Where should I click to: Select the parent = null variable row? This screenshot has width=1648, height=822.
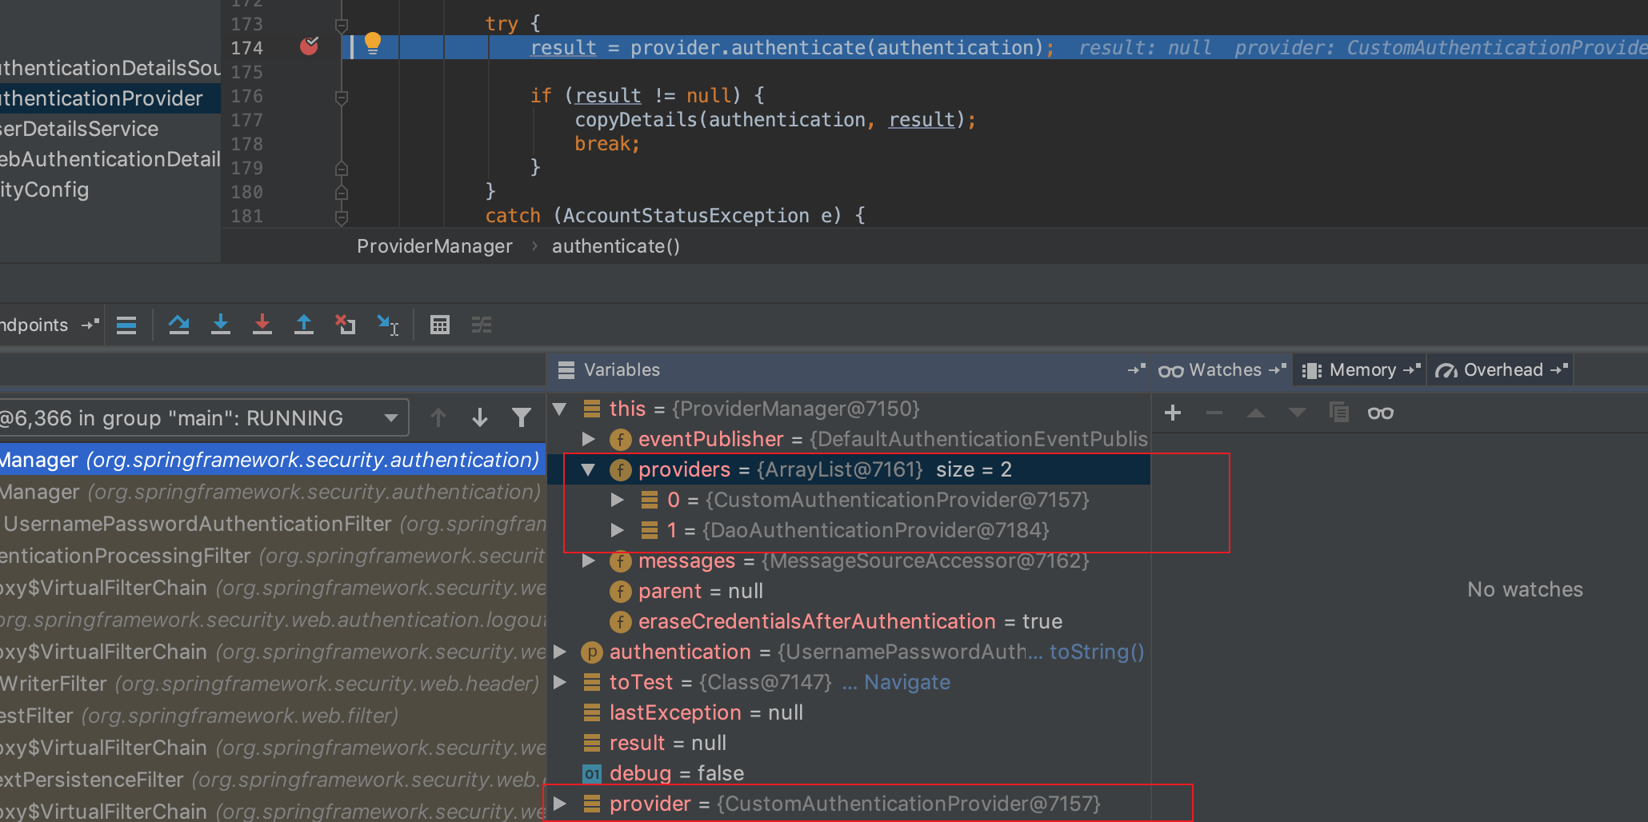pos(849,591)
